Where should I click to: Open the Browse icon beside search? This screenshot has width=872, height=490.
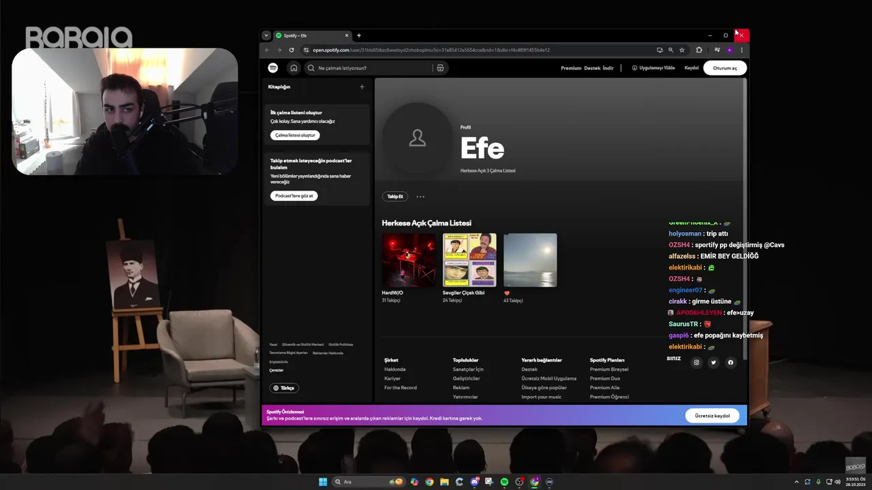point(440,68)
